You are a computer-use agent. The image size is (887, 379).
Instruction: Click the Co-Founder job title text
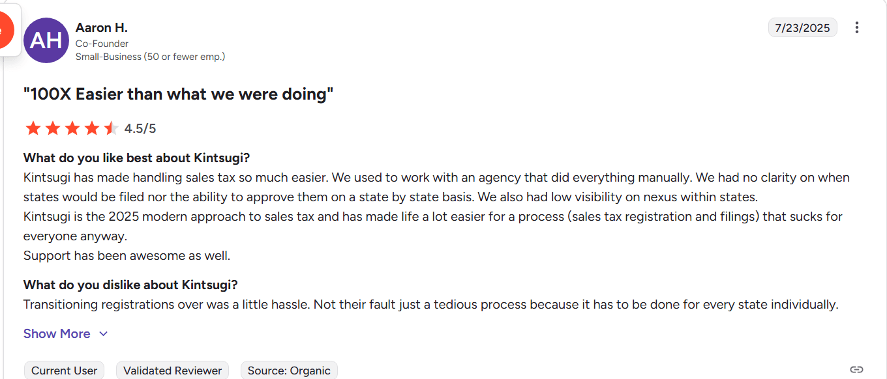coord(102,44)
